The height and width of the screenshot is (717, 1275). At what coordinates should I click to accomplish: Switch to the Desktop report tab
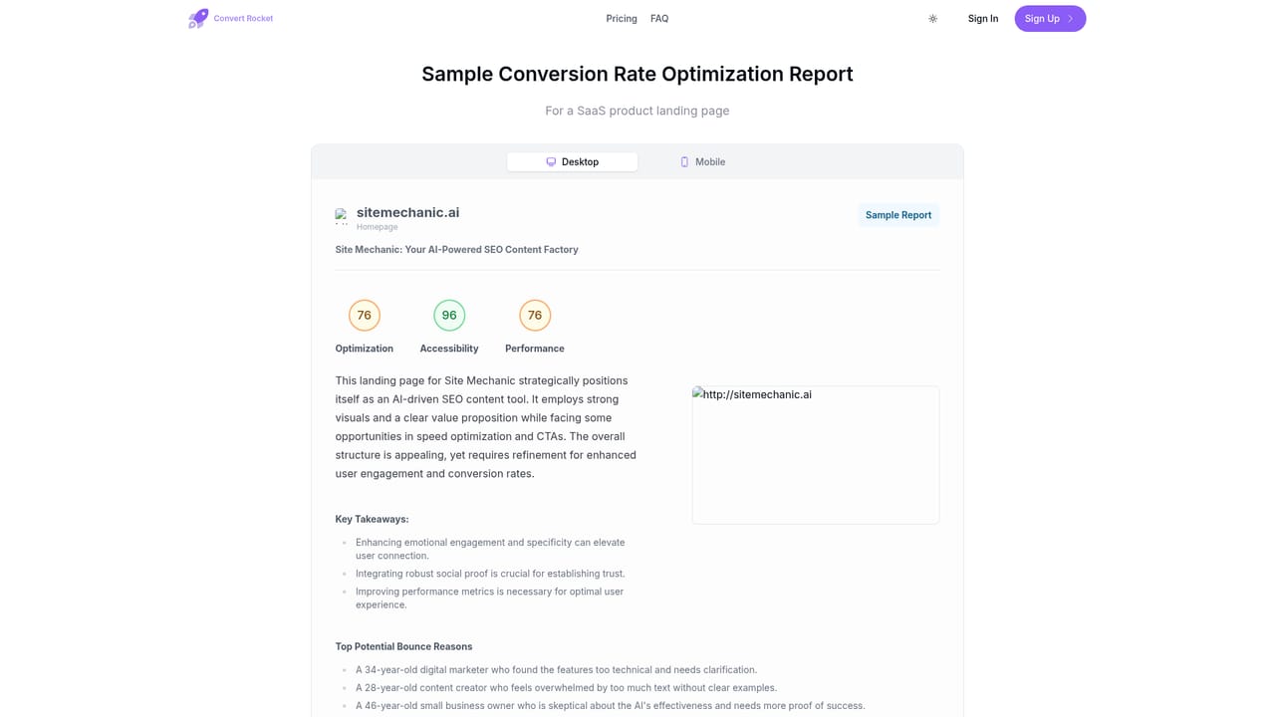point(572,162)
